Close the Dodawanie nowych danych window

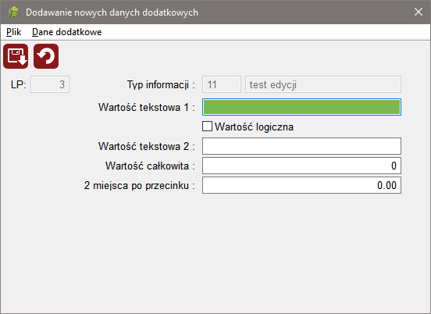(419, 12)
